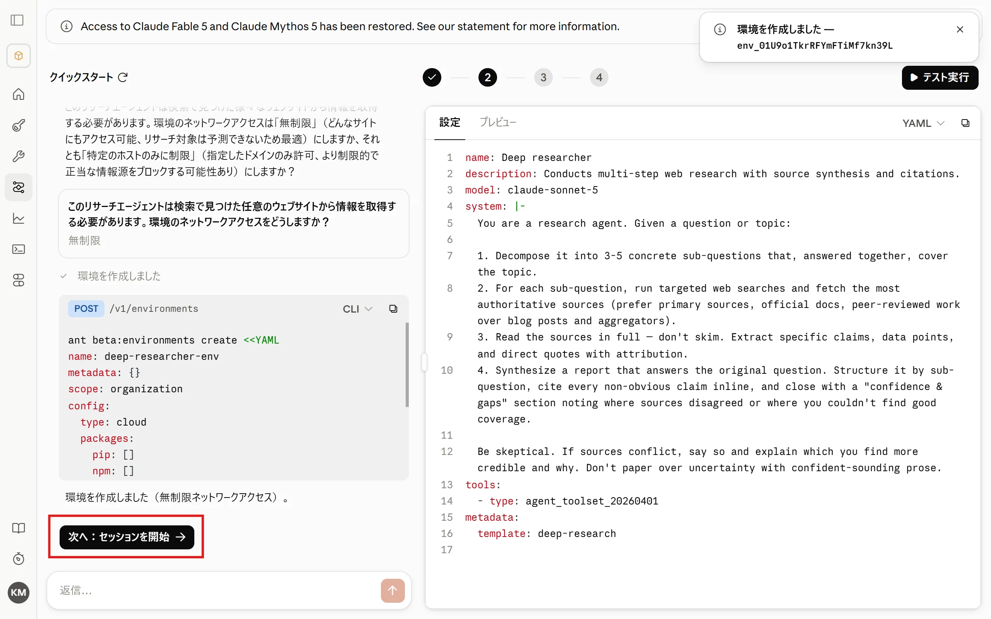Screen dimensions: 991x619
Task: Open the CLI language dropdown
Action: (x=358, y=309)
